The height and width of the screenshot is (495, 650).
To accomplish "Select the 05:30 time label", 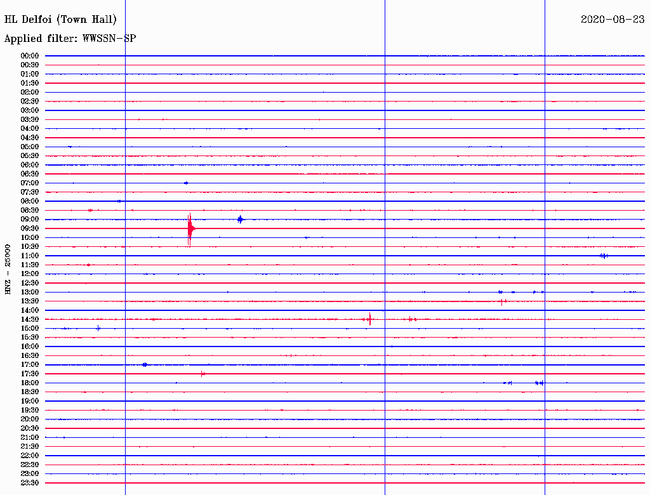I will point(30,155).
